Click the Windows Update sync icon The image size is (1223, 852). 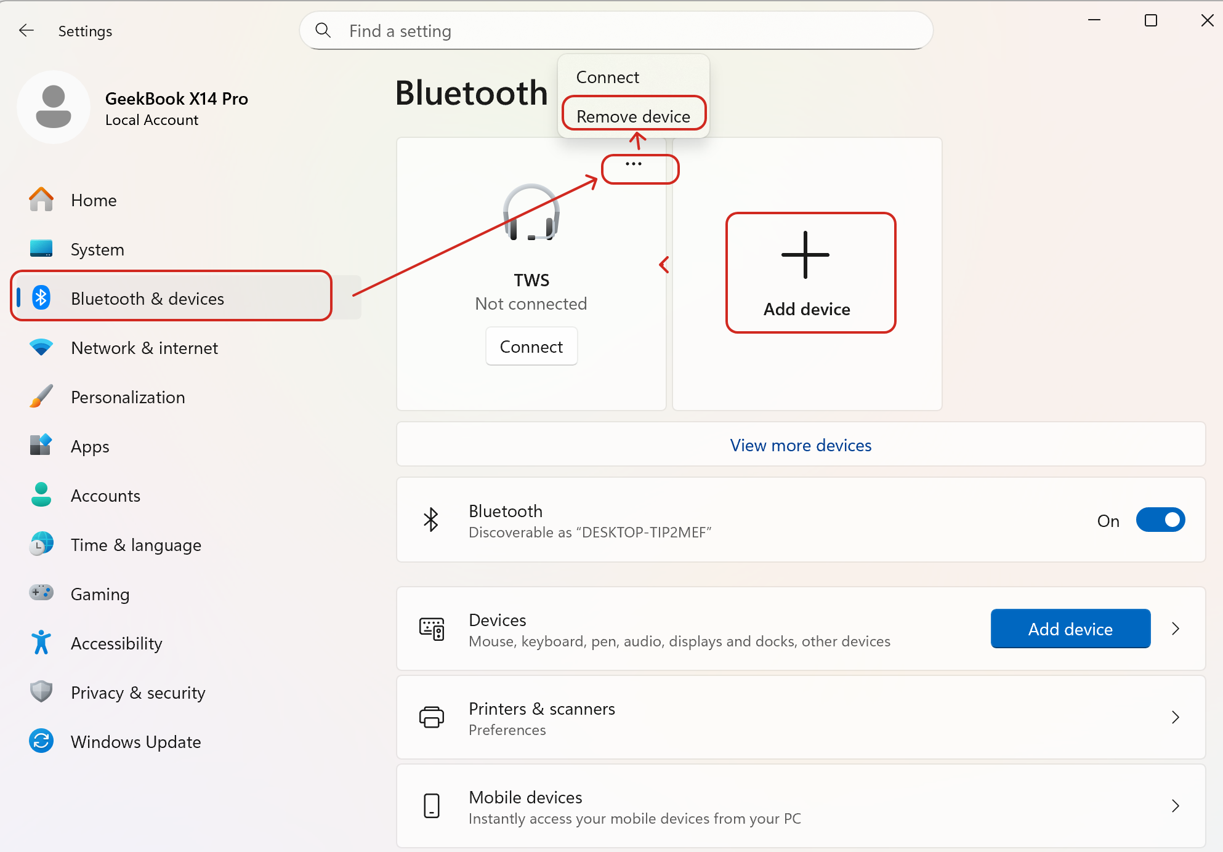(41, 741)
